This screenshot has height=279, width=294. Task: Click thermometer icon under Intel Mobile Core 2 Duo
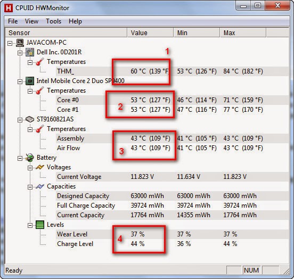click(x=40, y=91)
